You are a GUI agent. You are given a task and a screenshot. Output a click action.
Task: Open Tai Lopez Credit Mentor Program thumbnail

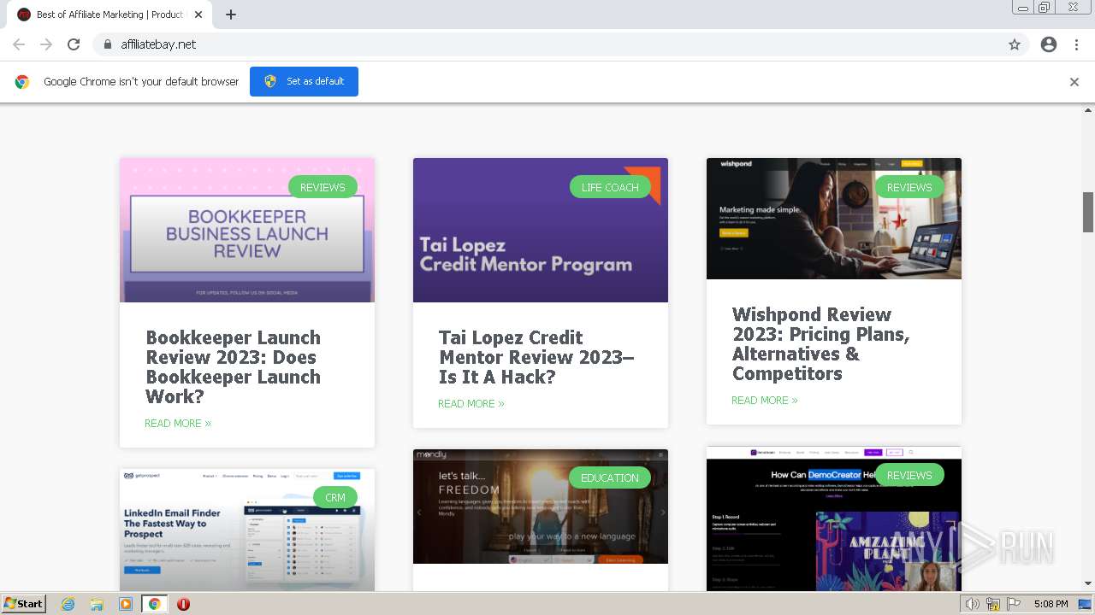[541, 230]
